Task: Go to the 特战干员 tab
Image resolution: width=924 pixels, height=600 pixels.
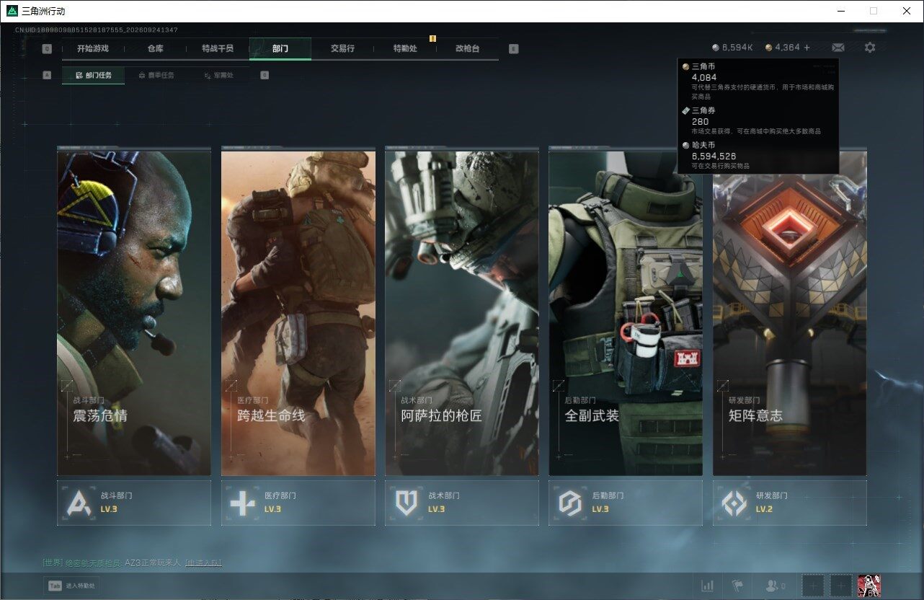Action: coord(218,49)
